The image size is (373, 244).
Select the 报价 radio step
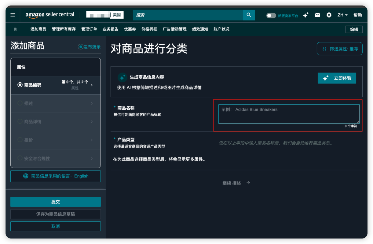20,140
